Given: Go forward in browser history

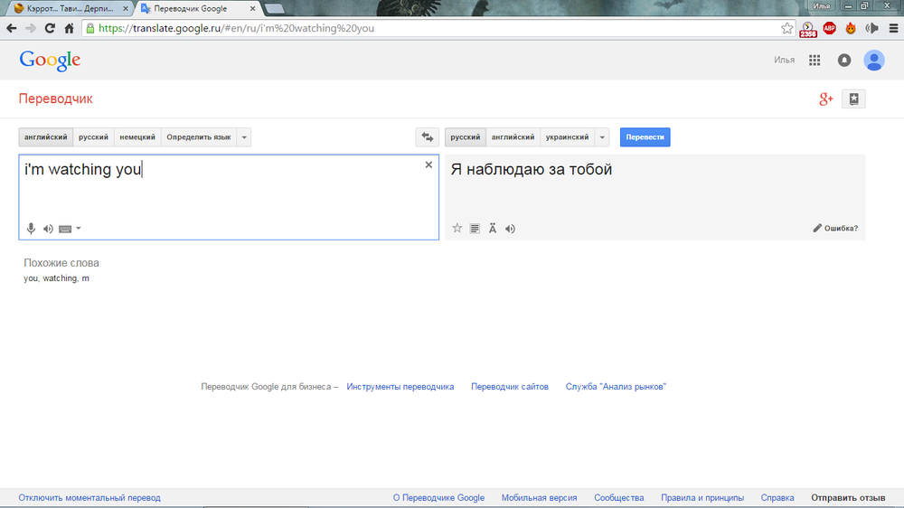Looking at the screenshot, I should 31,28.
